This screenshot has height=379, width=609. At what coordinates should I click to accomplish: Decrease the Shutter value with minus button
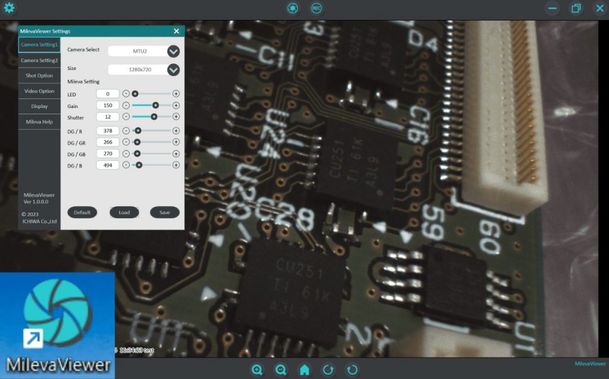[126, 116]
